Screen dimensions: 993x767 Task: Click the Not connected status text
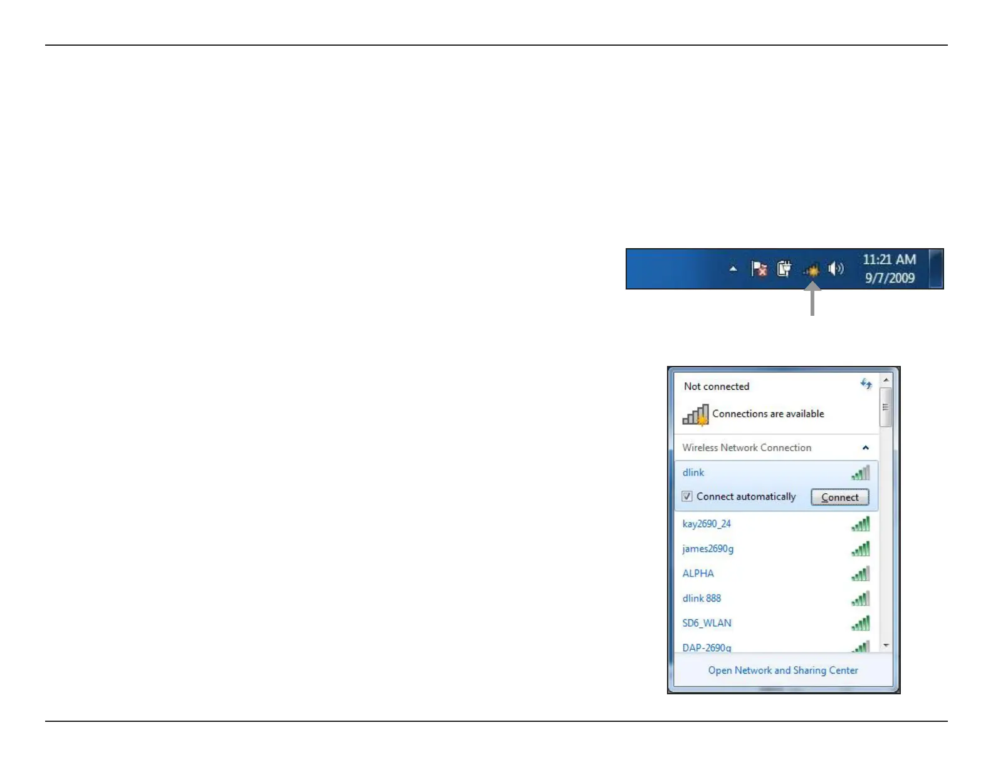tap(717, 387)
